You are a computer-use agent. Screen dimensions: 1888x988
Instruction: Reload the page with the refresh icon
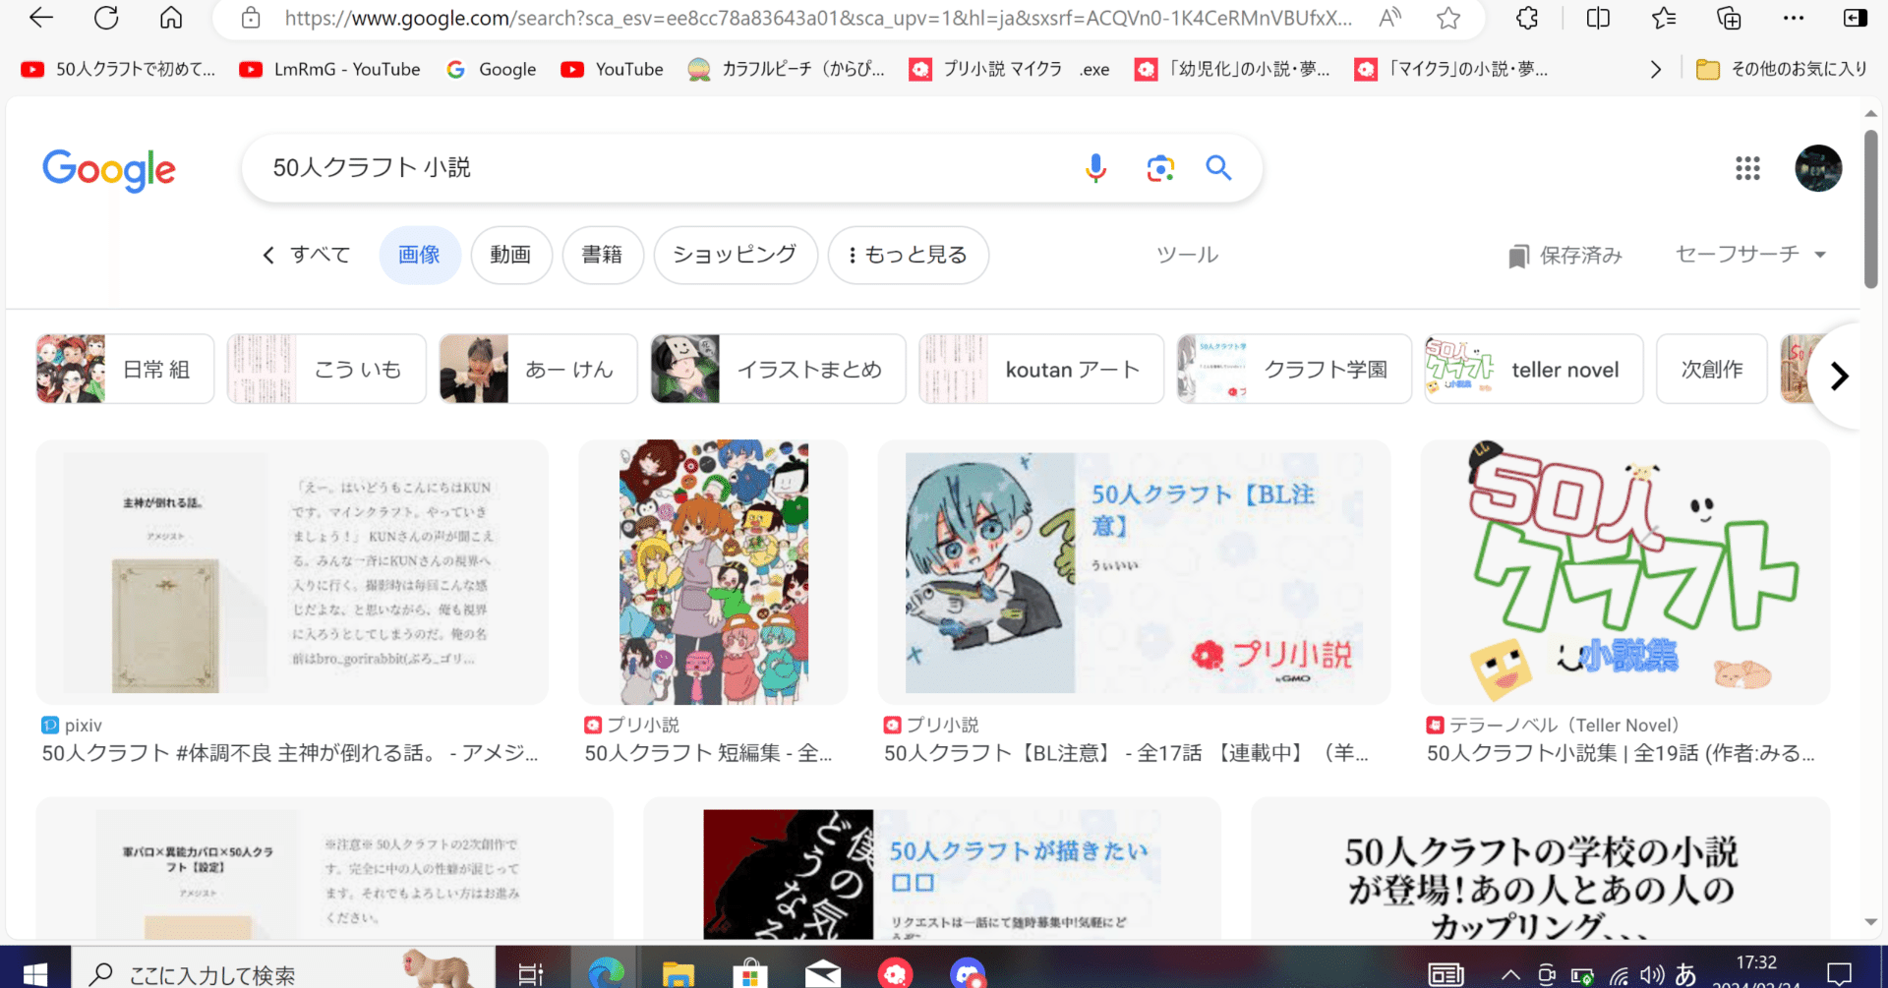pyautogui.click(x=106, y=18)
